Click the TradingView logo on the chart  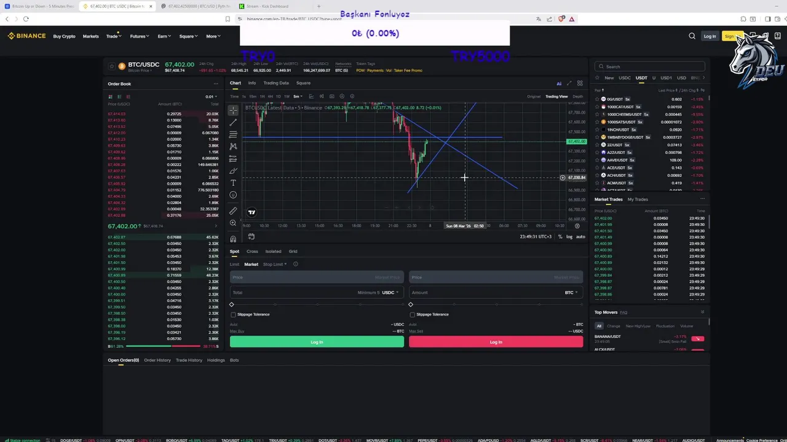coord(251,212)
